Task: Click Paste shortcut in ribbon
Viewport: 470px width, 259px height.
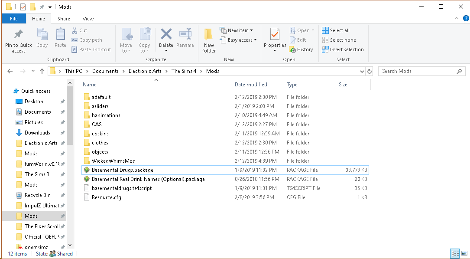Action: click(x=91, y=49)
